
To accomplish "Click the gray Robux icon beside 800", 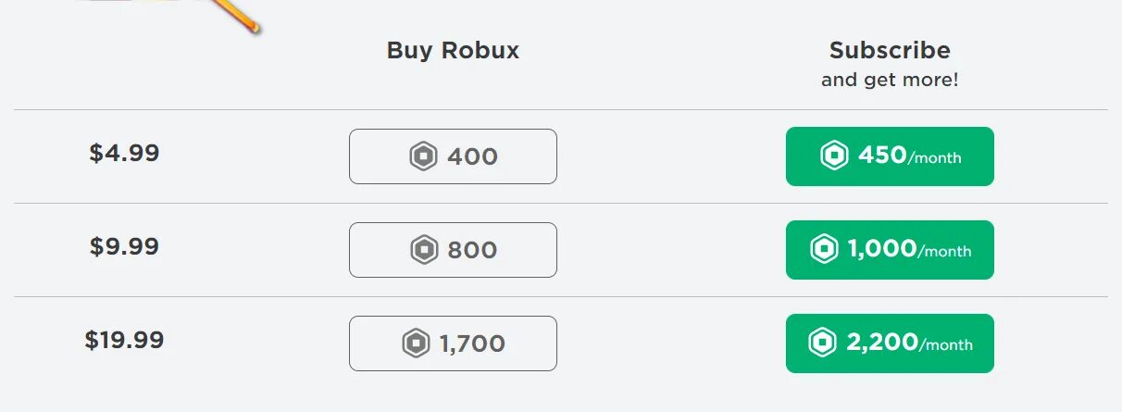I will (x=424, y=250).
